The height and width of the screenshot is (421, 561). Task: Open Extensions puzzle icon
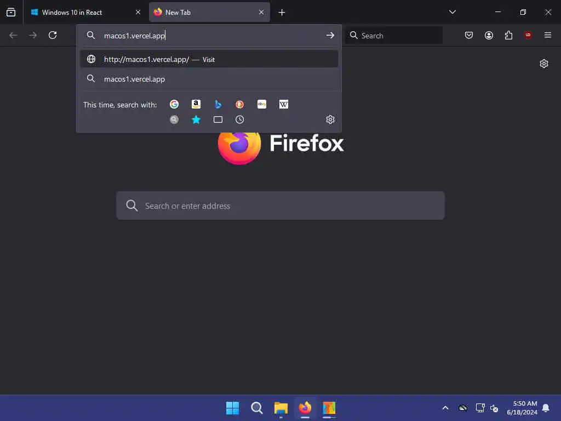(x=508, y=35)
